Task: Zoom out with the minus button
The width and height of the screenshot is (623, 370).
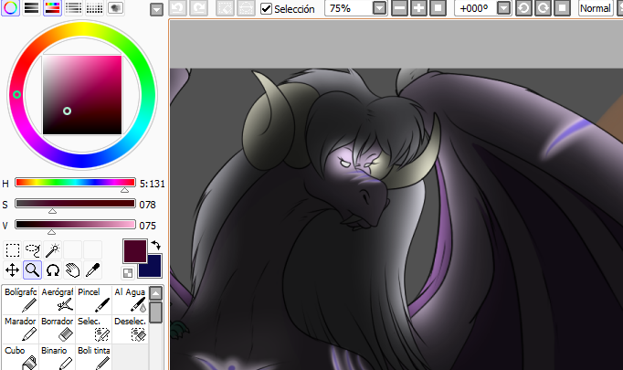Action: pos(399,8)
